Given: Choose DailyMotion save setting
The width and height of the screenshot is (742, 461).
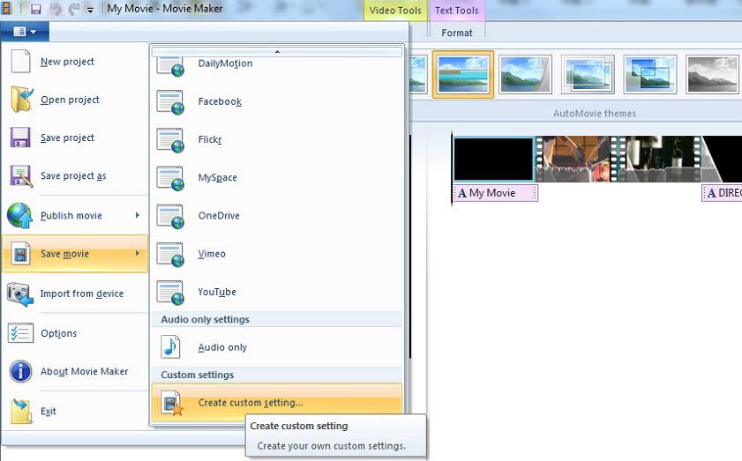Looking at the screenshot, I should [277, 66].
